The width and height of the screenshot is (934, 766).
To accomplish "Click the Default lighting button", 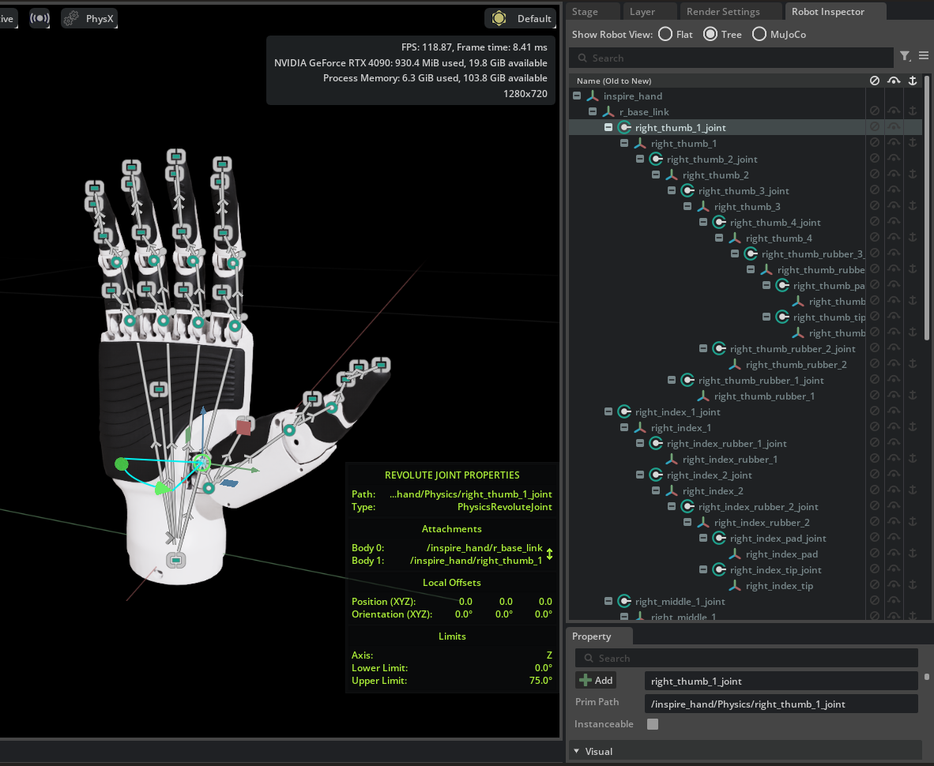I will coord(522,18).
